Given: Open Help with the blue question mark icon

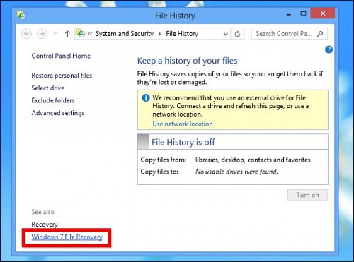Looking at the screenshot, I should pyautogui.click(x=329, y=49).
